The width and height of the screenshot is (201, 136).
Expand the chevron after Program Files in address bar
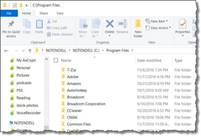(x=132, y=50)
